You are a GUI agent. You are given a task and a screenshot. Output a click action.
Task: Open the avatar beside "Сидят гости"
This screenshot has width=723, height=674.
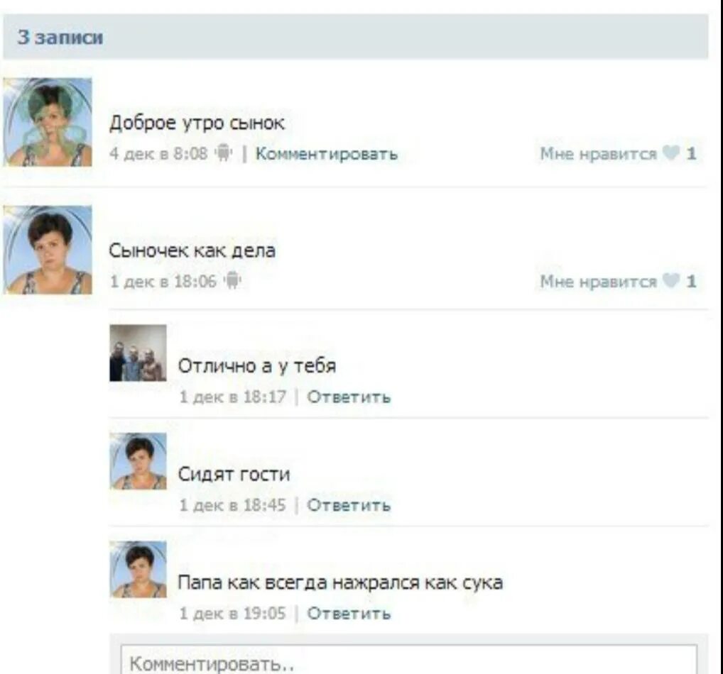coord(138,461)
